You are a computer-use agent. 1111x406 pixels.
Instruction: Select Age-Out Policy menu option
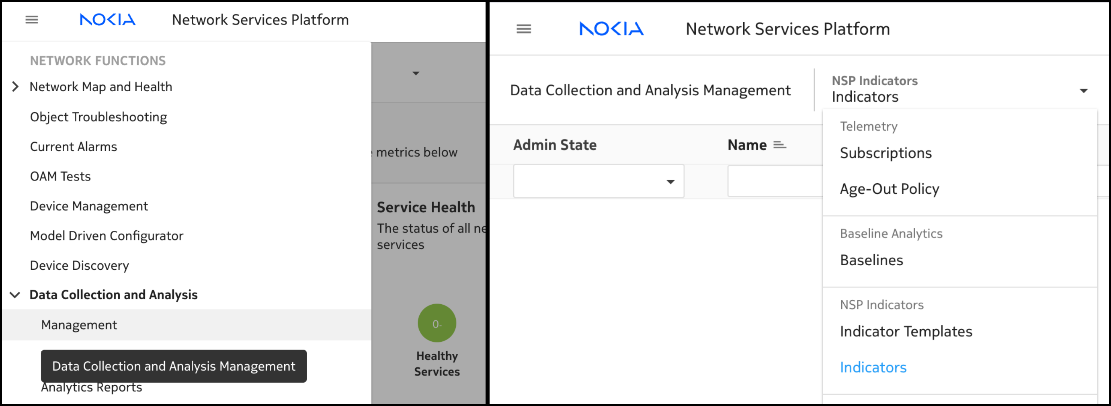pyautogui.click(x=889, y=189)
